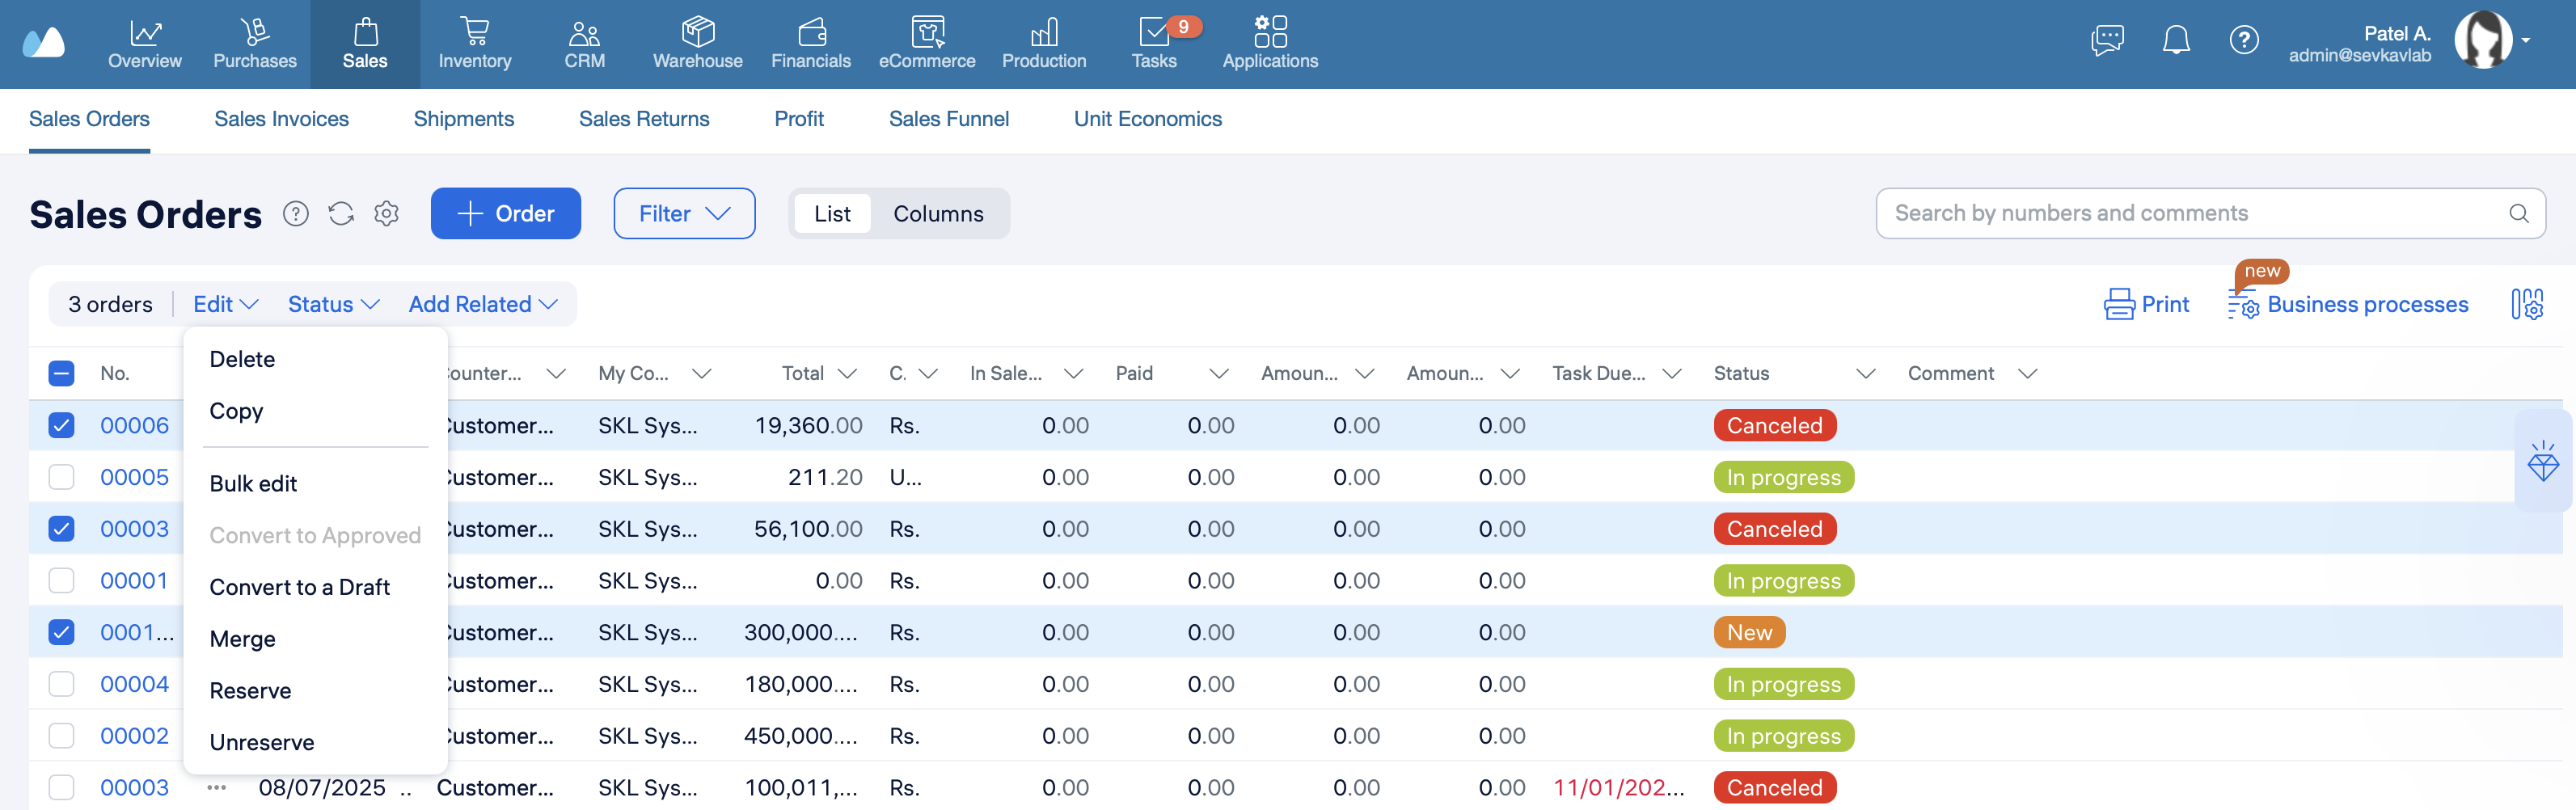Open Tasks with 9 notifications

click(x=1155, y=44)
